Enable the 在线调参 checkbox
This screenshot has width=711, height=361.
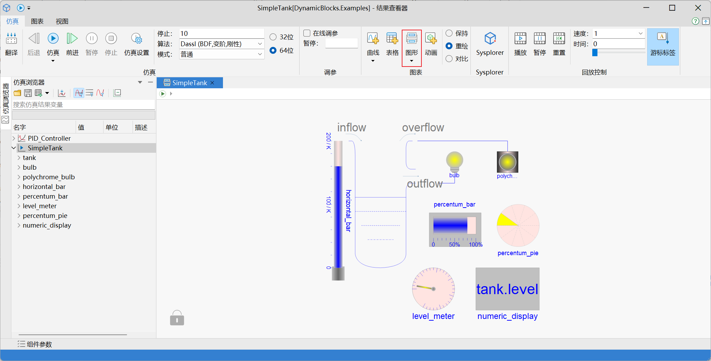307,33
